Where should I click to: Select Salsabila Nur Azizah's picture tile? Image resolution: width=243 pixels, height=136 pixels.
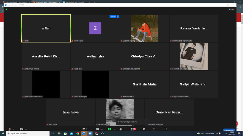coord(194,56)
